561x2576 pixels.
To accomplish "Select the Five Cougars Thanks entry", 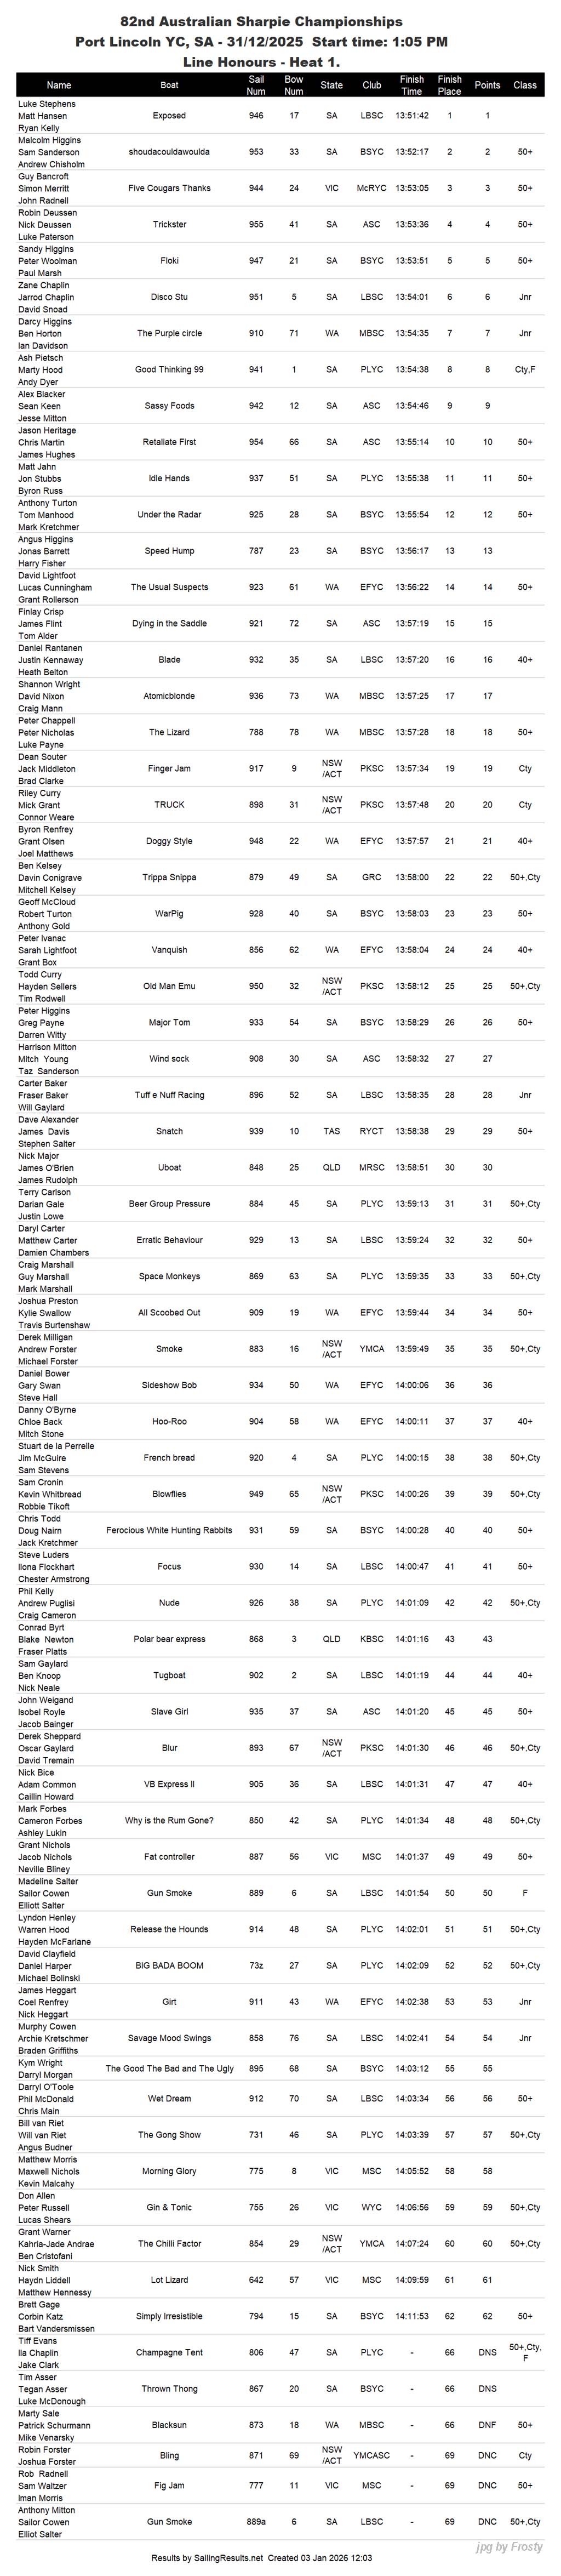I will 169,188.
